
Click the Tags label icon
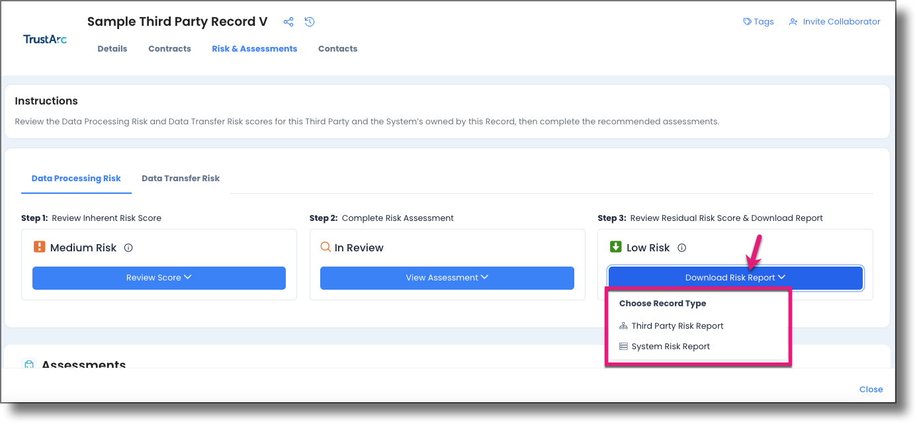tap(748, 22)
